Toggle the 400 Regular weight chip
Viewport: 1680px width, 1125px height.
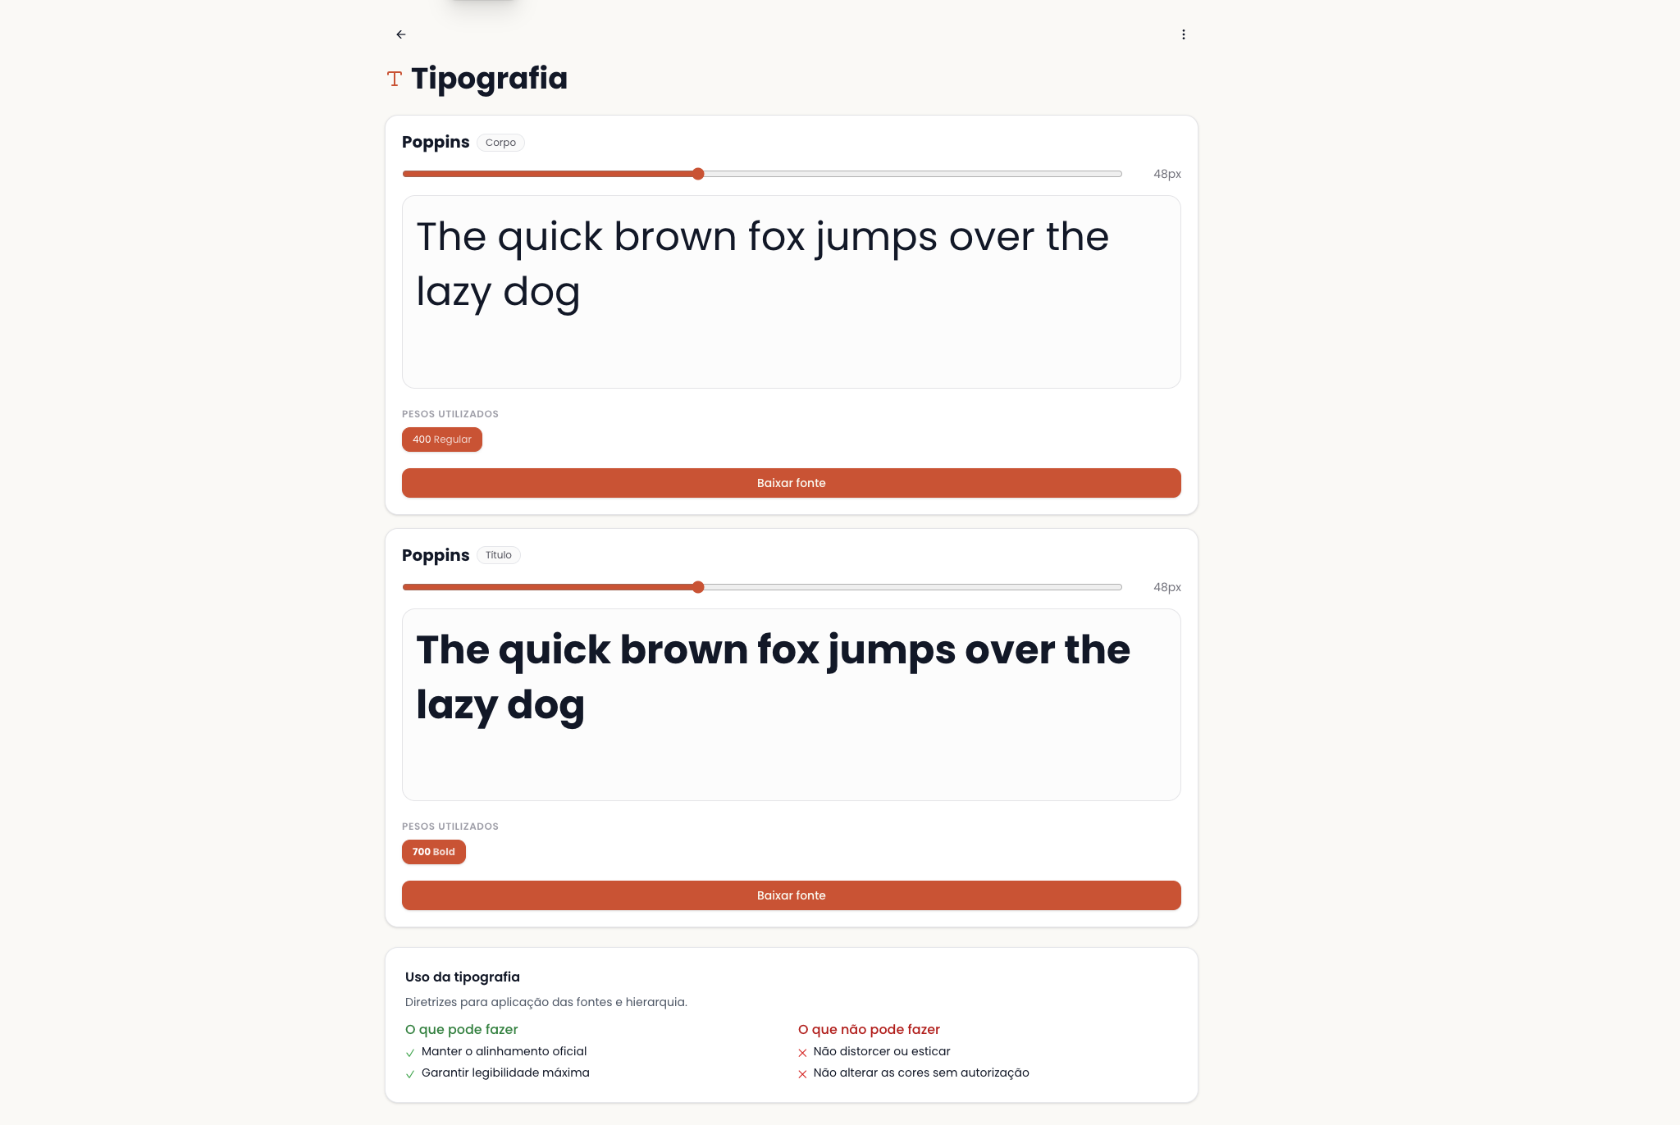441,440
